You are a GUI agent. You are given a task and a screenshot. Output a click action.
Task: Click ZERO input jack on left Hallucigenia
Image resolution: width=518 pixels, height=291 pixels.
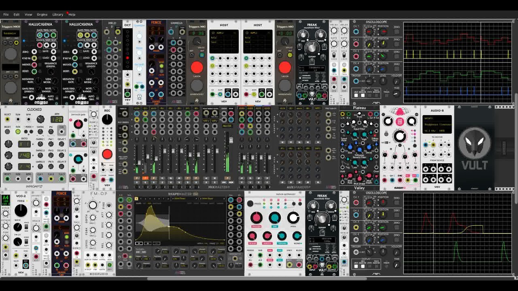[34, 52]
